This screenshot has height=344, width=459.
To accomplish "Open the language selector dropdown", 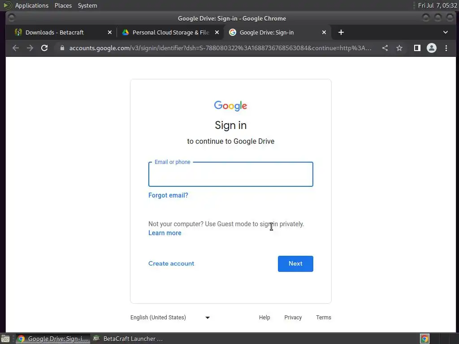I will click(170, 318).
